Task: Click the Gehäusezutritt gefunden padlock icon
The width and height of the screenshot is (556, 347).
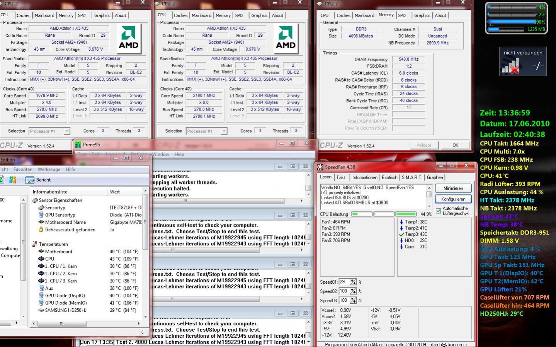Action: point(41,230)
